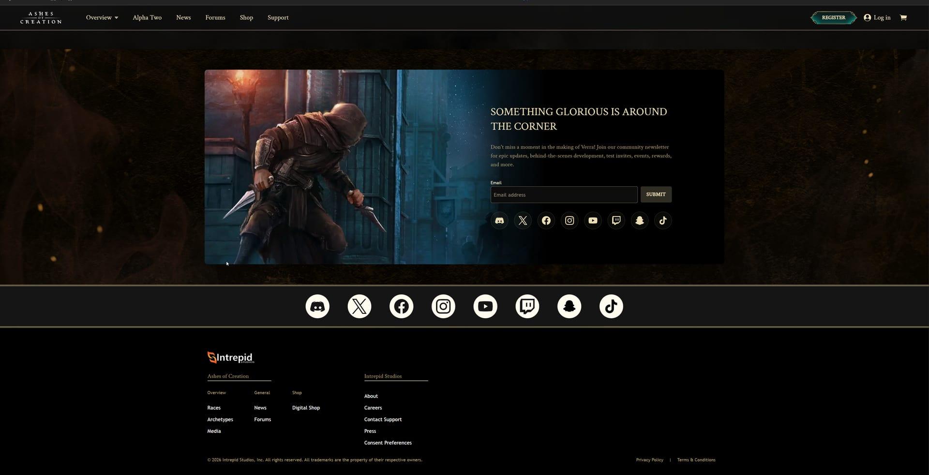The image size is (929, 475).
Task: Click large Snapchat icon in footer bar
Action: pyautogui.click(x=569, y=306)
